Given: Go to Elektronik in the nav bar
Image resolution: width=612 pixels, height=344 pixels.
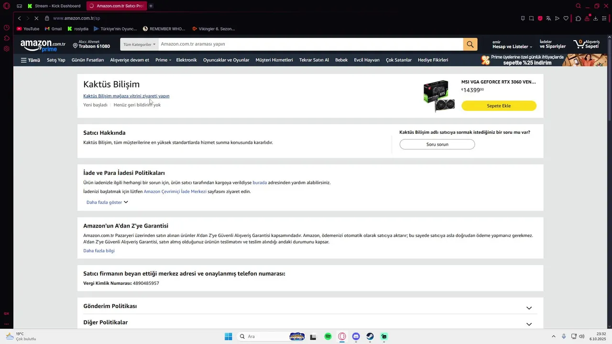Looking at the screenshot, I should click(186, 60).
